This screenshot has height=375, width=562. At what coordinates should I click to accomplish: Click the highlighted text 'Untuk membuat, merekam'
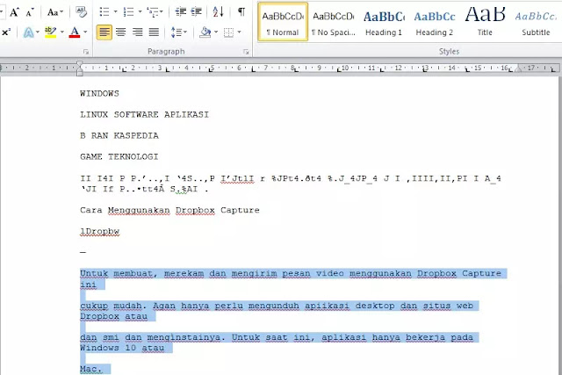coord(142,273)
